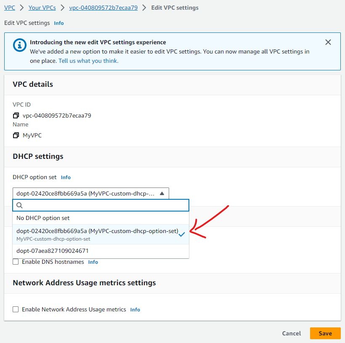345x343 pixels.
Task: Select the No DHCP option set entry
Action: 43,218
